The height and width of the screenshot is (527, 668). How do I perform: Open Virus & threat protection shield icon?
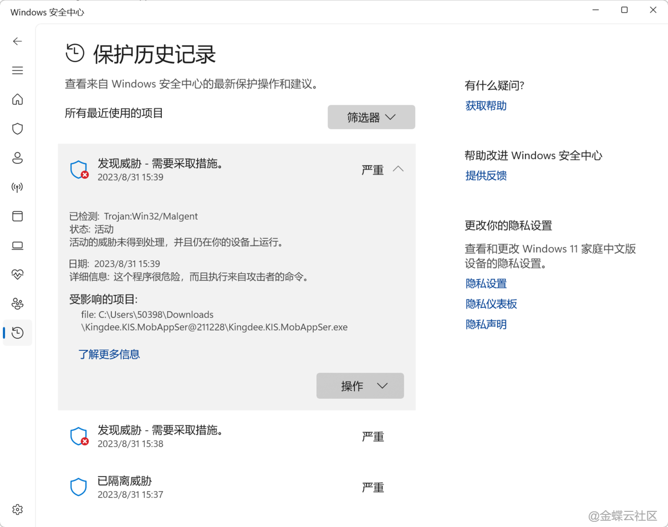tap(18, 129)
